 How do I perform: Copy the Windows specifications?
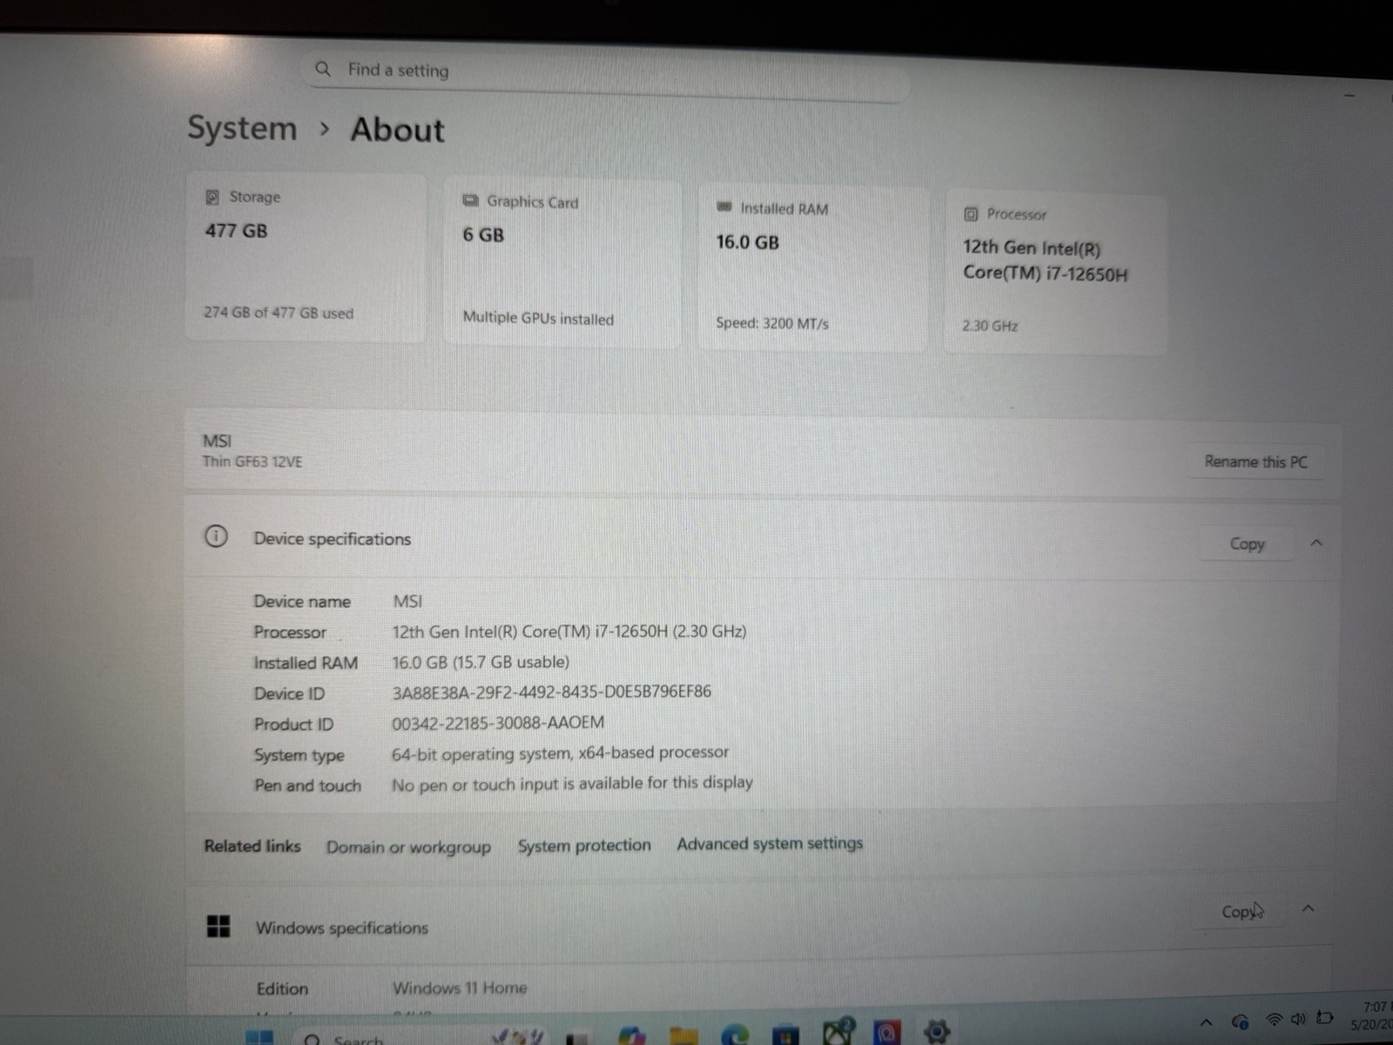tap(1241, 912)
